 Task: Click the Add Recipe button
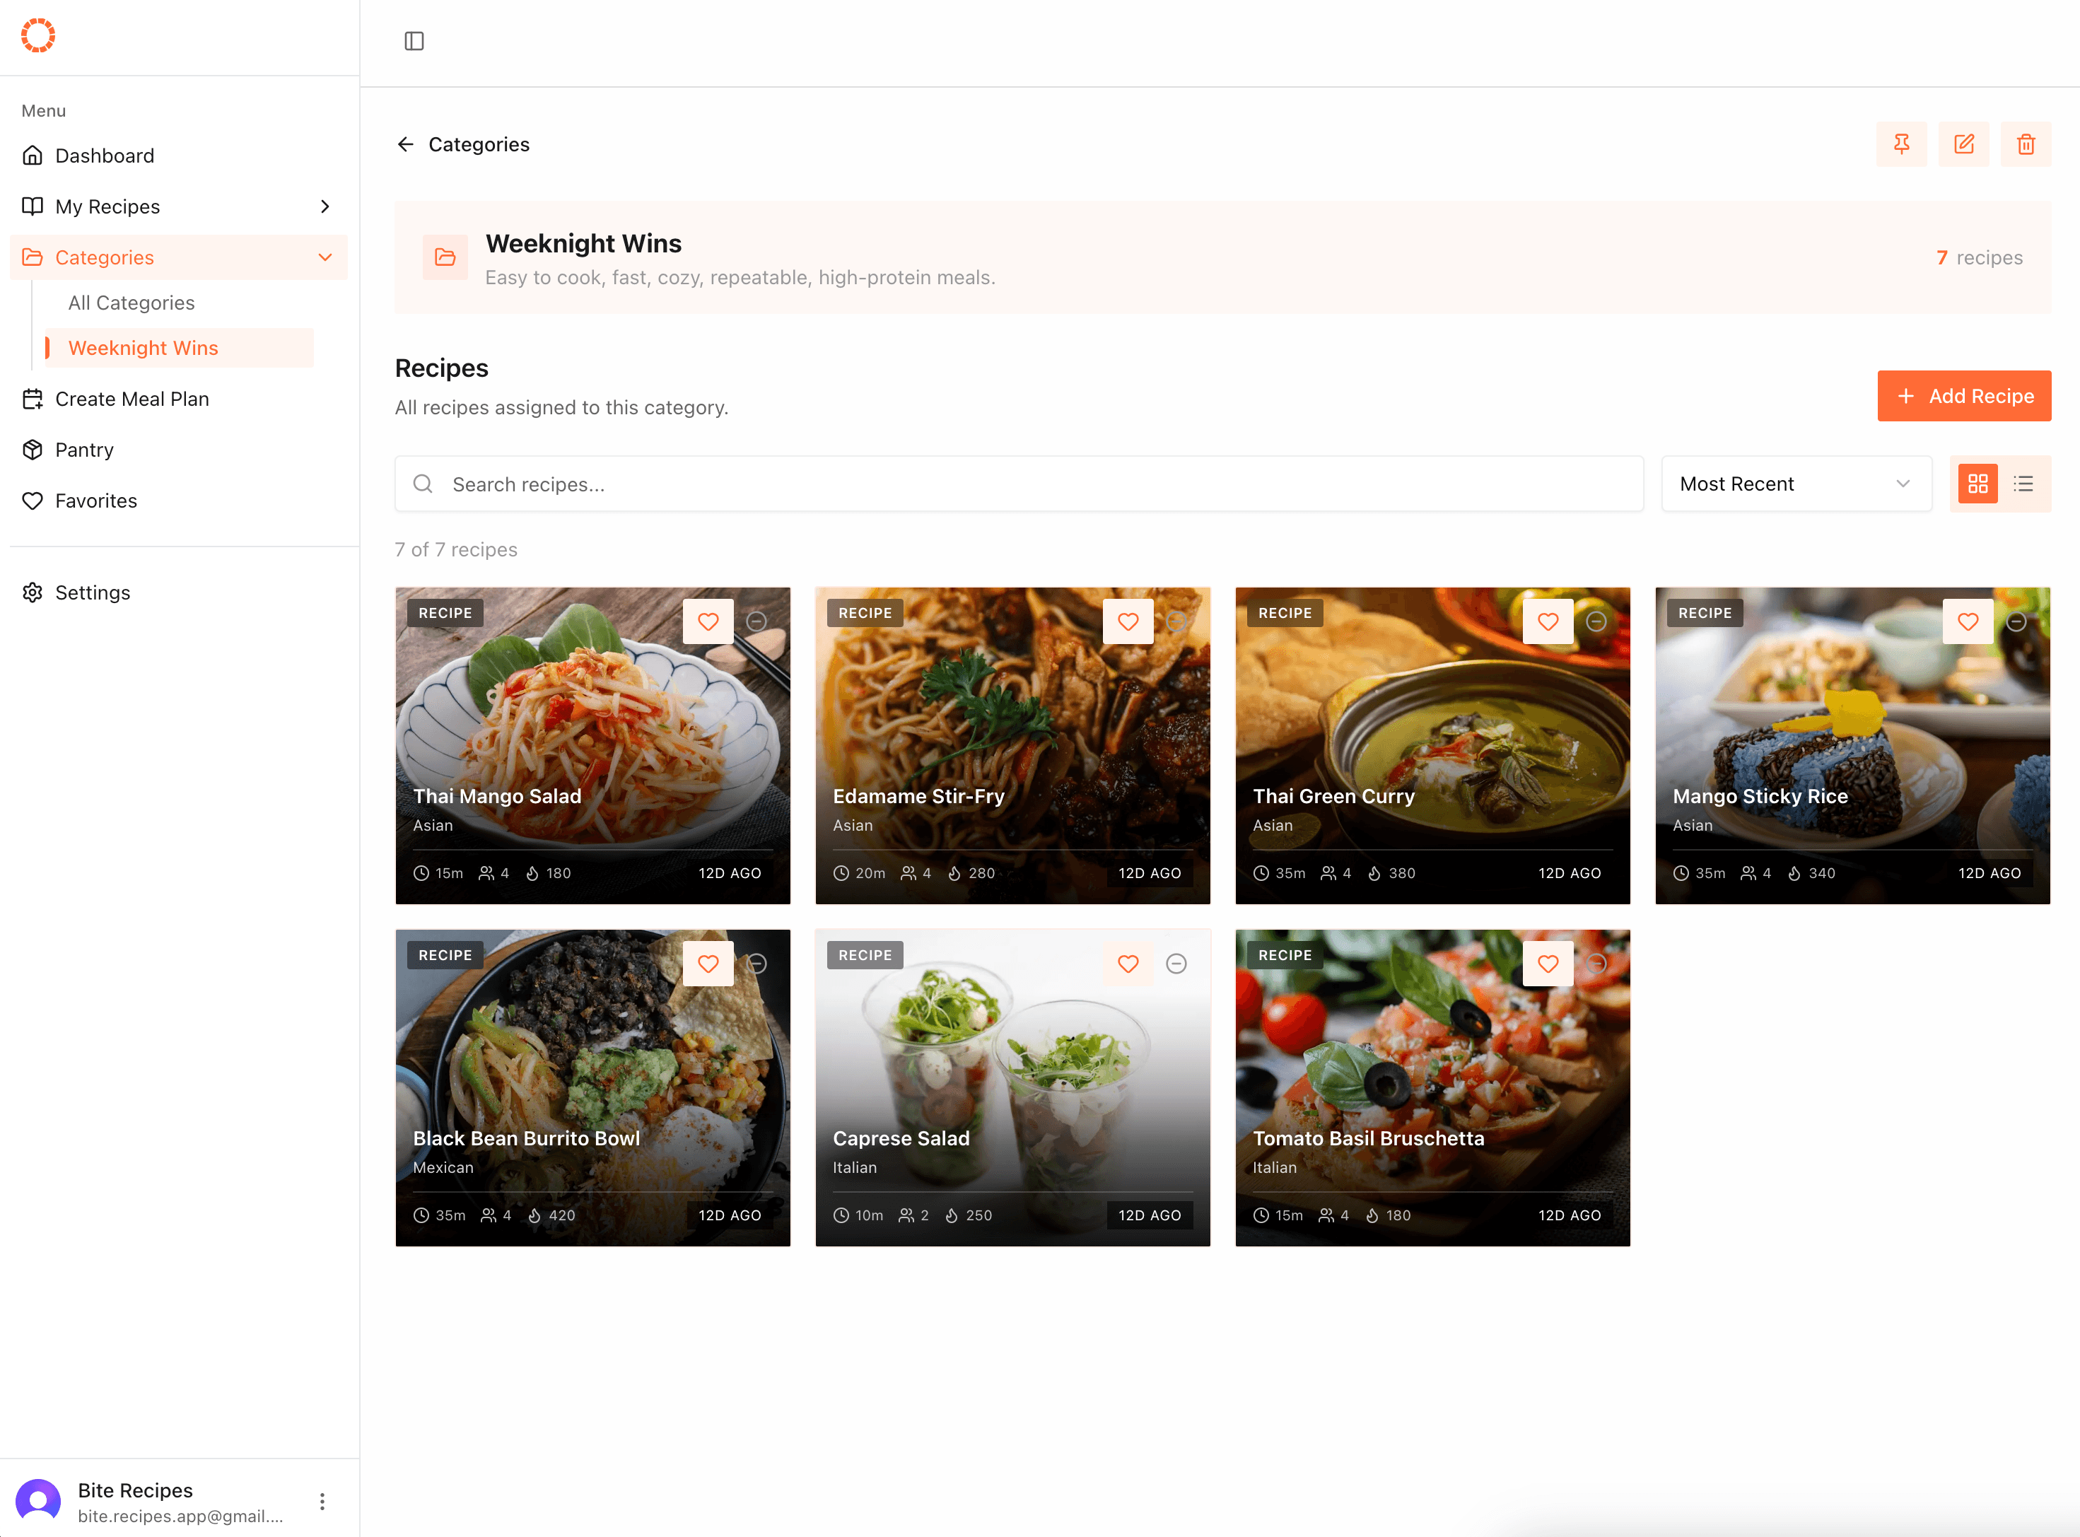(x=1963, y=397)
